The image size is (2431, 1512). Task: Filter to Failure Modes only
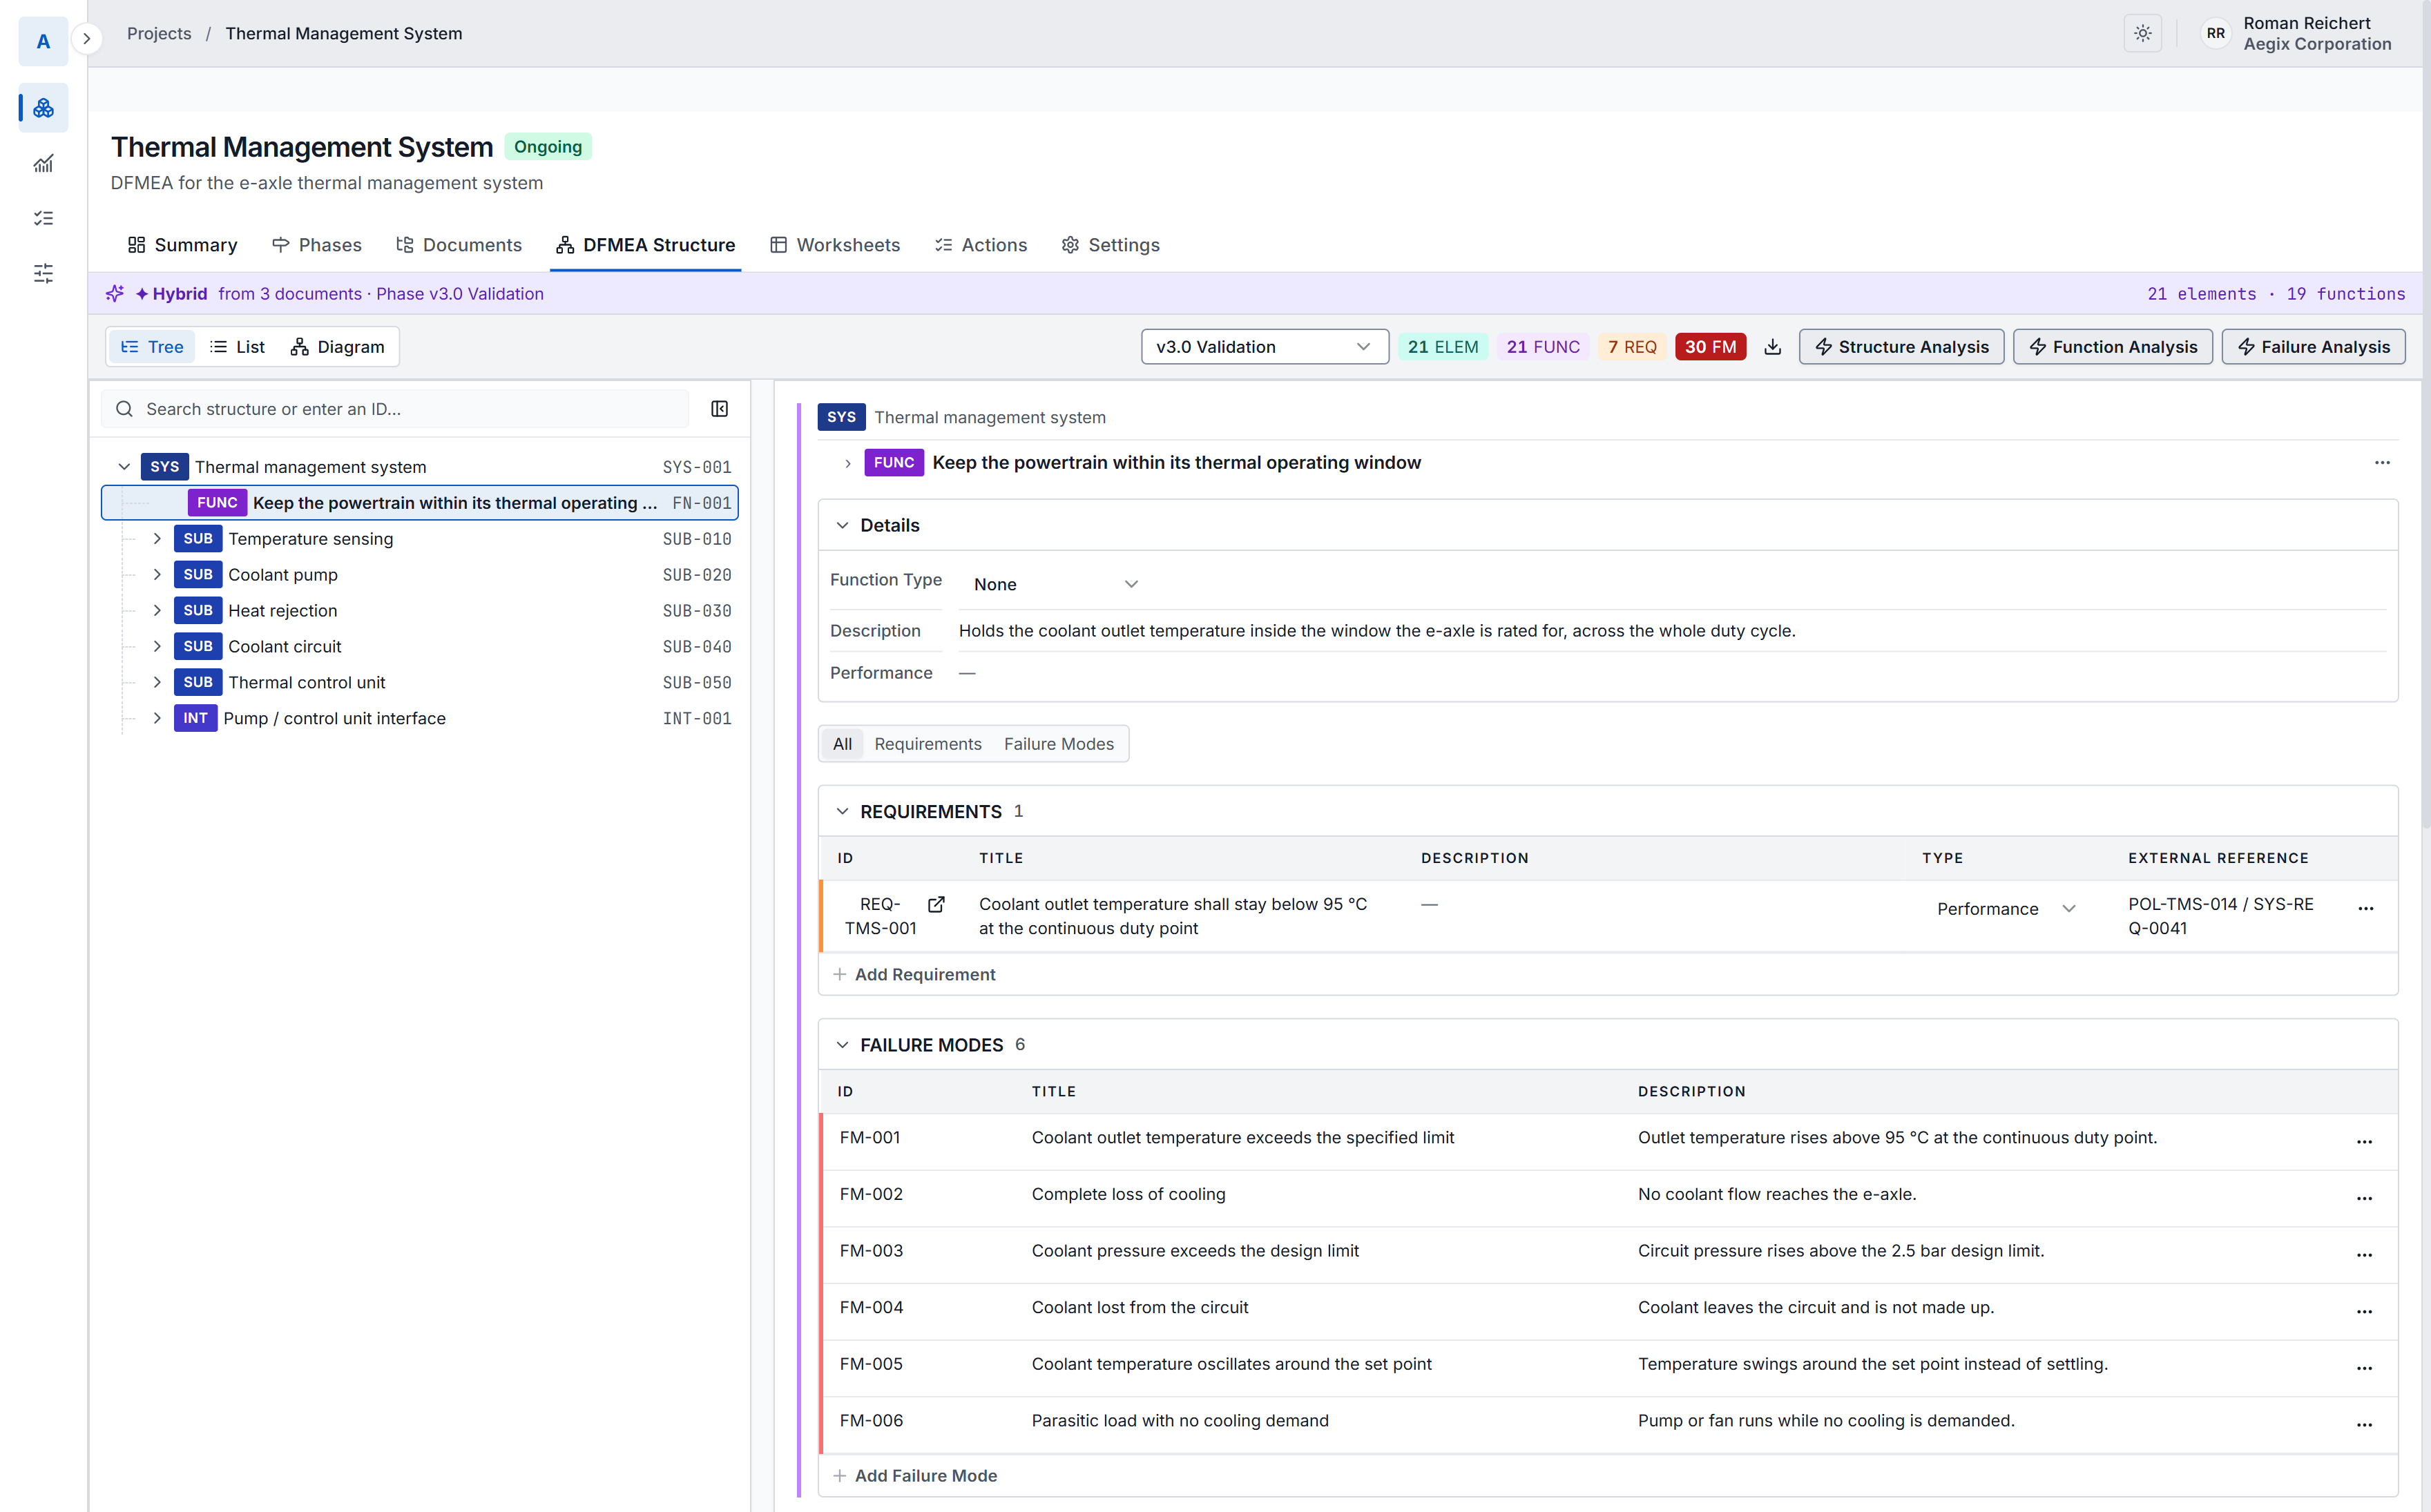pos(1058,744)
